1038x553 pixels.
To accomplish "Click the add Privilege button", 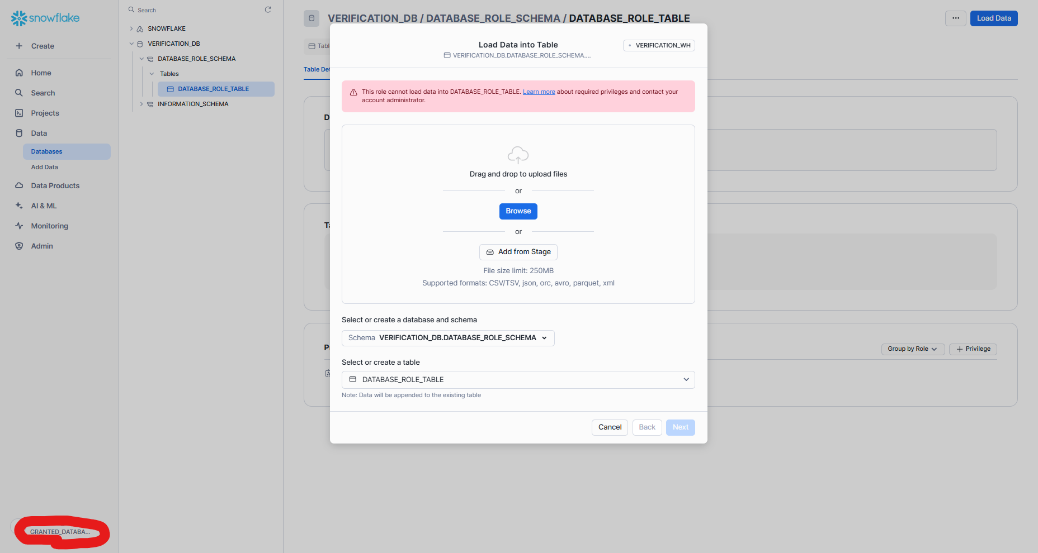I will (973, 349).
